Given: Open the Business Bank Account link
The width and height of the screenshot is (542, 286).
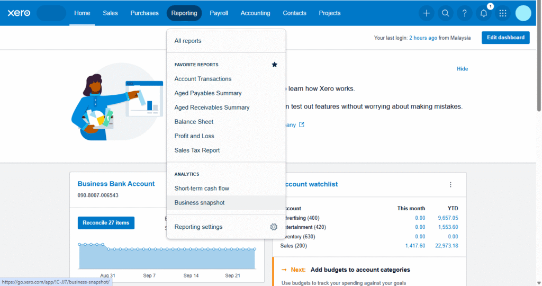Looking at the screenshot, I should pyautogui.click(x=116, y=184).
